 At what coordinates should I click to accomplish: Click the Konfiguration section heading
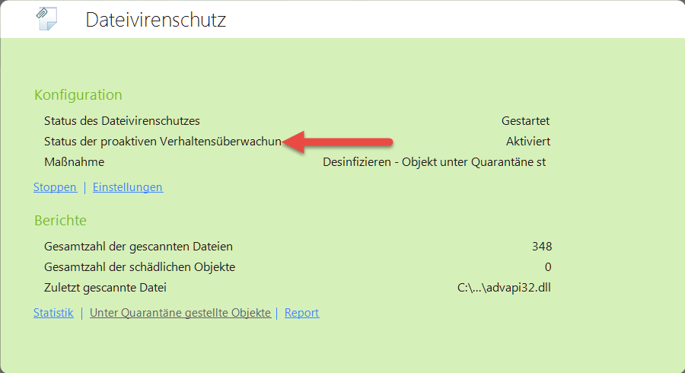(x=78, y=95)
